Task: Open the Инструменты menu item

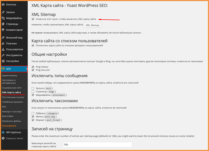Action: (x=14, y=55)
